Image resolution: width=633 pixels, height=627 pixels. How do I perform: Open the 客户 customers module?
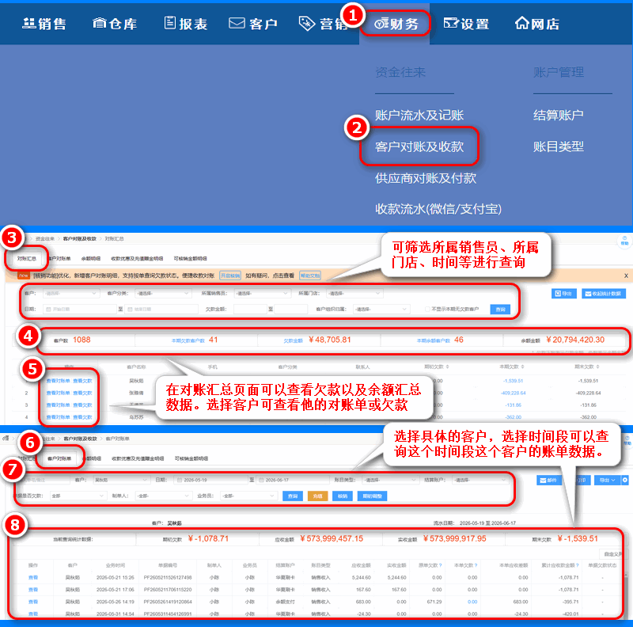[x=253, y=24]
